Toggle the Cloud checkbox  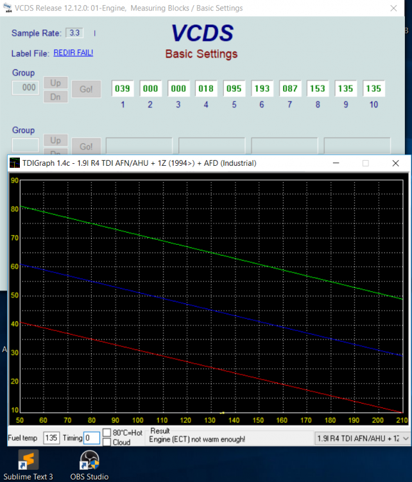click(x=107, y=442)
